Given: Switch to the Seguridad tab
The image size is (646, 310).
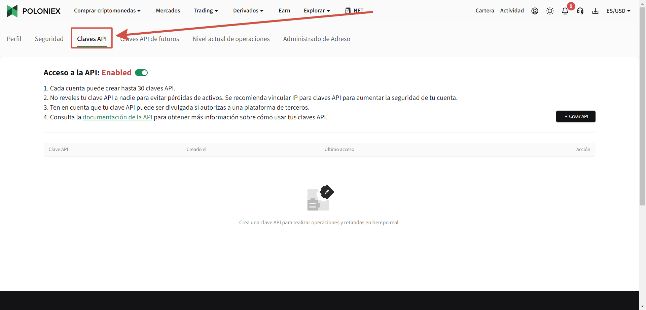Looking at the screenshot, I should click(49, 39).
